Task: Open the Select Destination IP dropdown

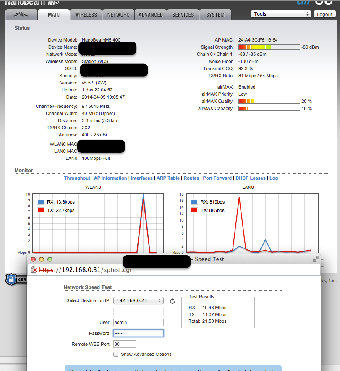Action: coord(139,300)
